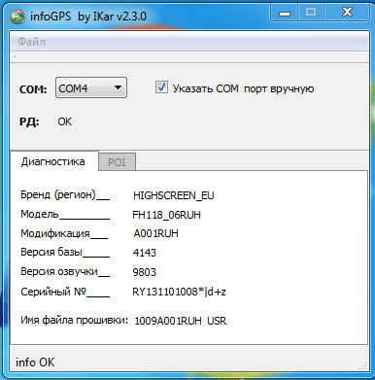
Task: Switch to the POI tab
Action: point(117,161)
